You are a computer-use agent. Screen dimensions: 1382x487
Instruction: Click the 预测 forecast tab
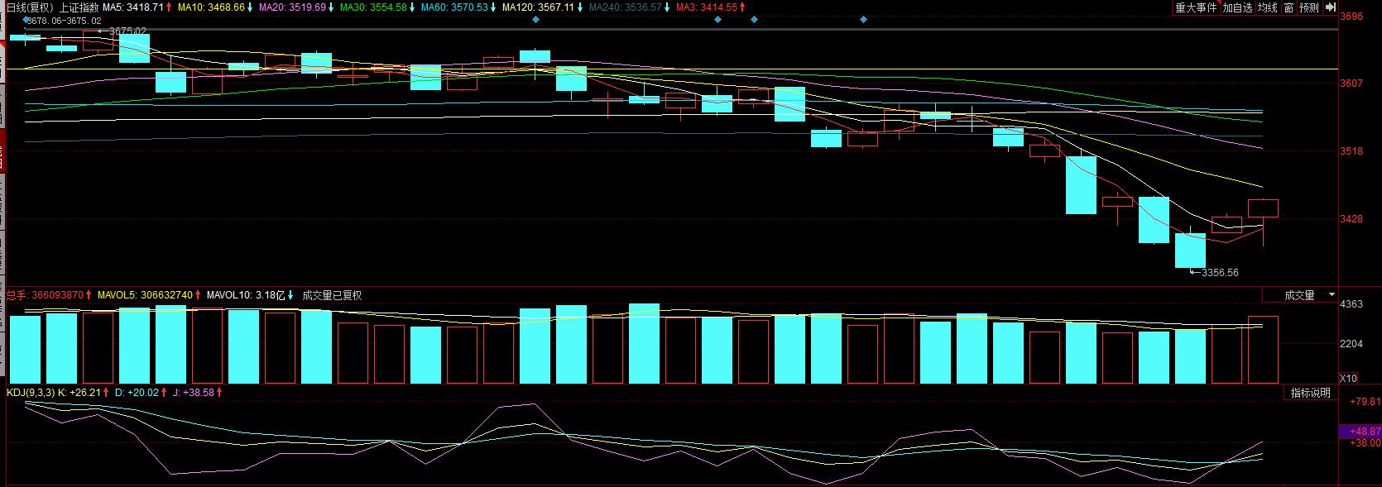1308,7
